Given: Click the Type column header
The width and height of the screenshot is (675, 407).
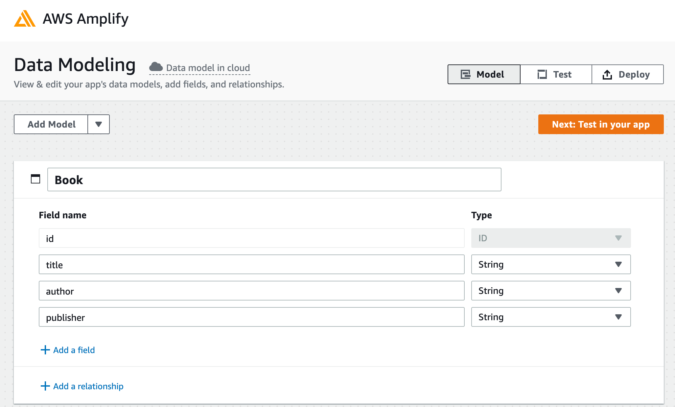Looking at the screenshot, I should (x=481, y=215).
